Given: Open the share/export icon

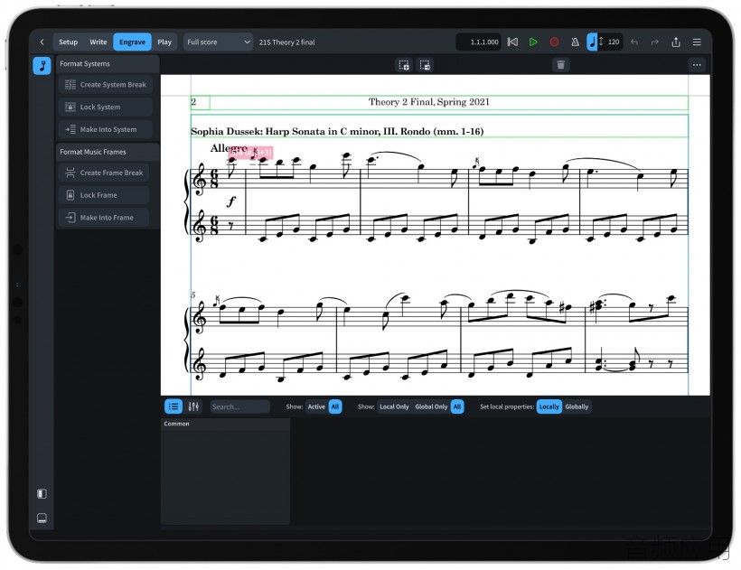Looking at the screenshot, I should [676, 42].
